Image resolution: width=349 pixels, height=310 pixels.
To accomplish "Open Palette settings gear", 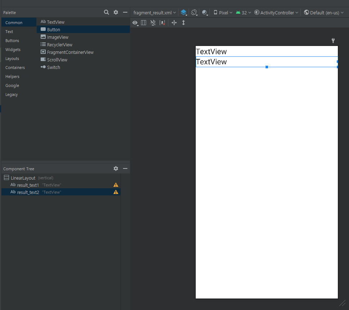I will pos(116,12).
